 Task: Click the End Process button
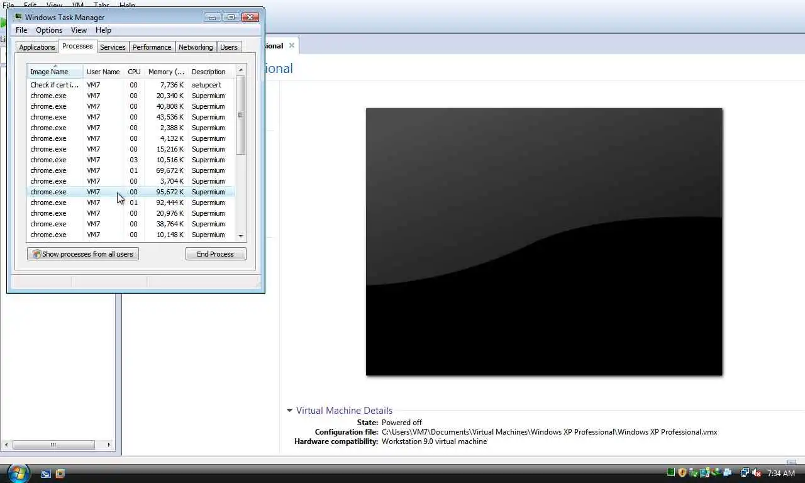click(x=215, y=254)
